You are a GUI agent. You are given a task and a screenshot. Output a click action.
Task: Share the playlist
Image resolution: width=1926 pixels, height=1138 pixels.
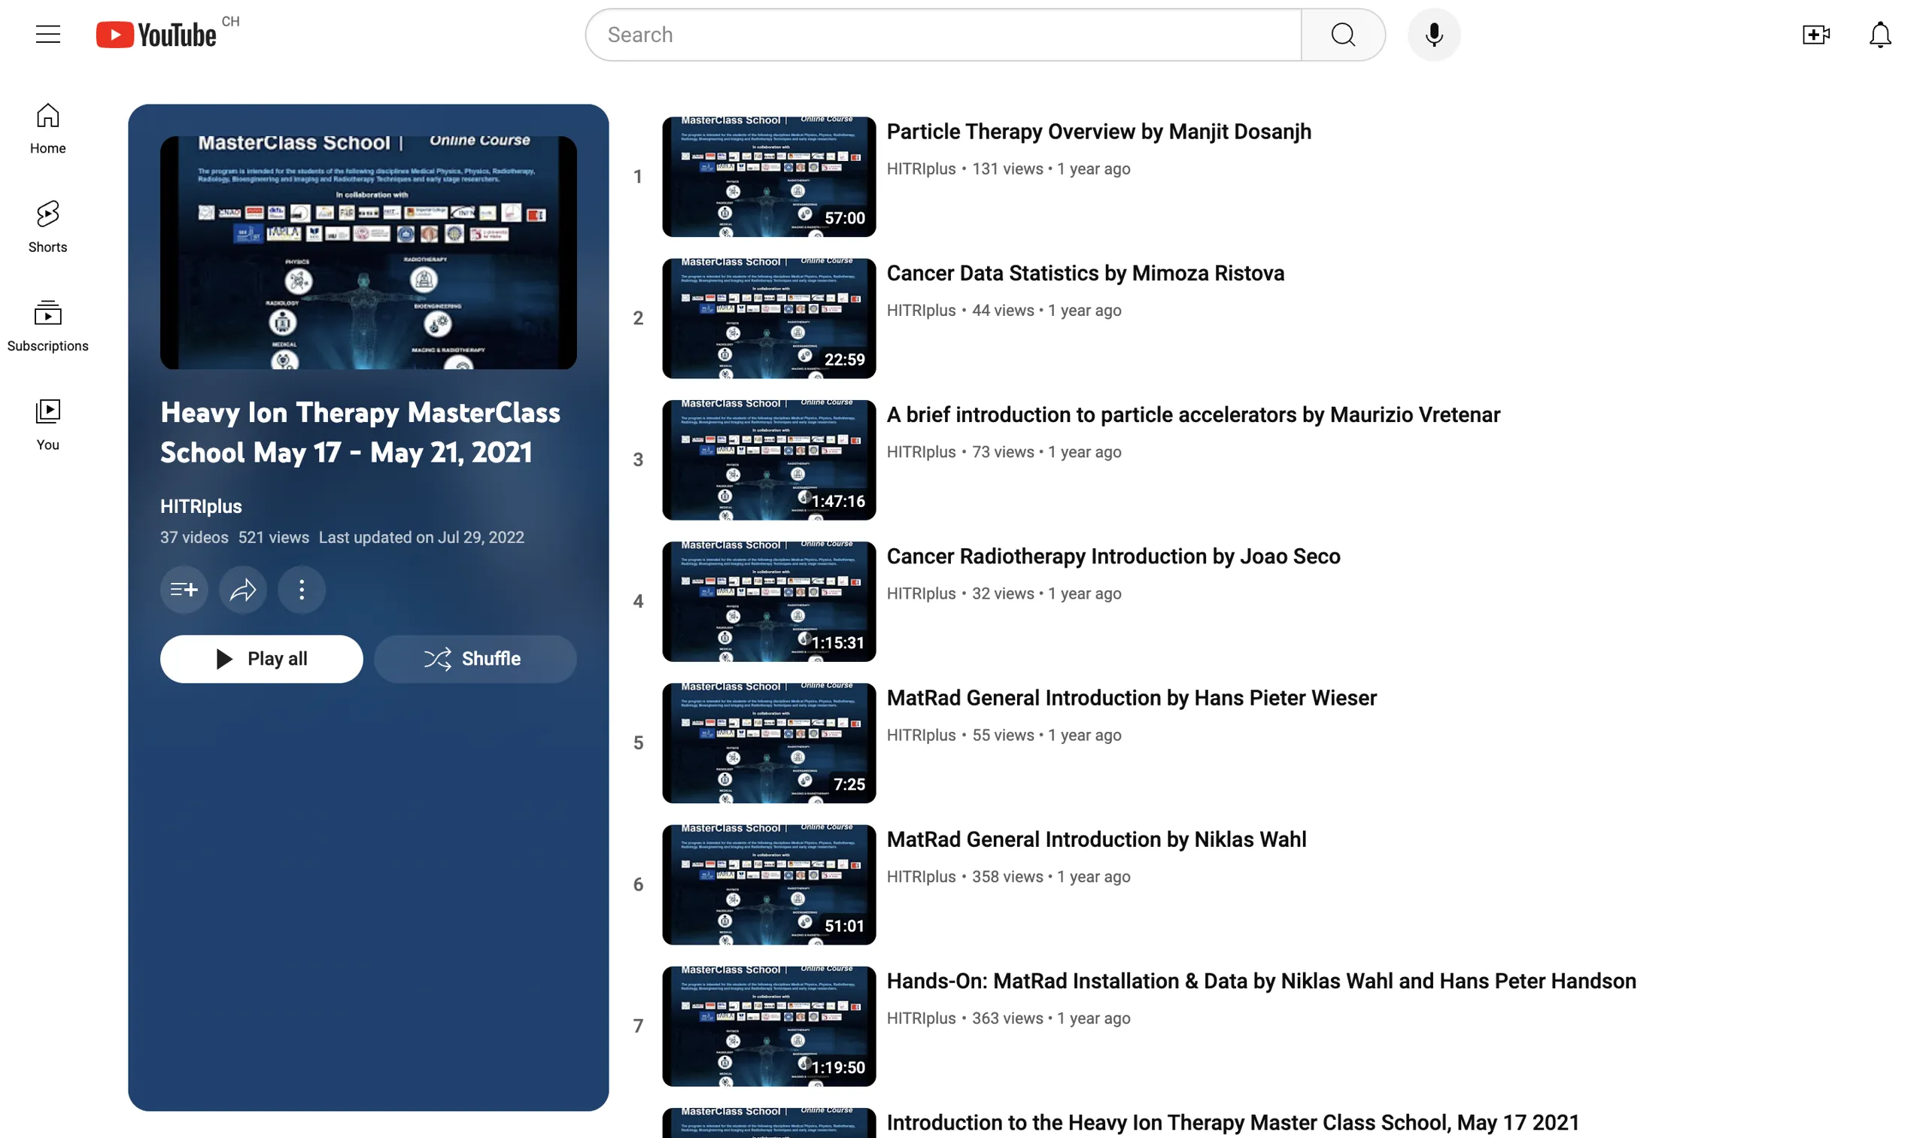[x=243, y=590]
